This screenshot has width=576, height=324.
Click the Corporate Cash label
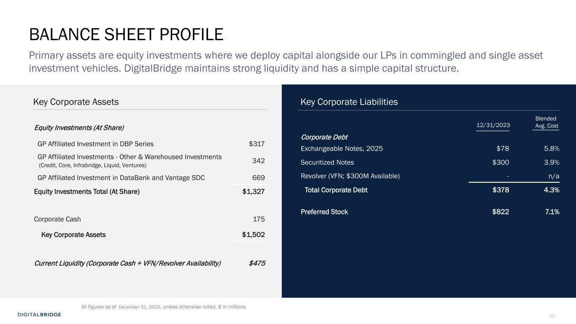click(x=57, y=219)
